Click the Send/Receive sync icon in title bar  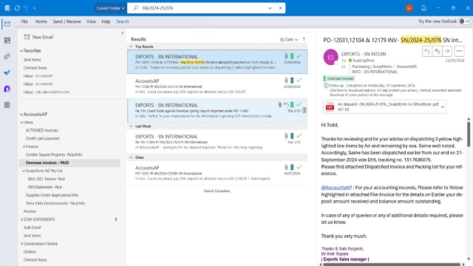click(x=17, y=8)
